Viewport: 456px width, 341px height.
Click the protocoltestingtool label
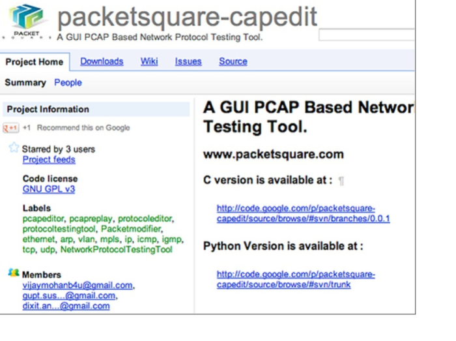59,229
